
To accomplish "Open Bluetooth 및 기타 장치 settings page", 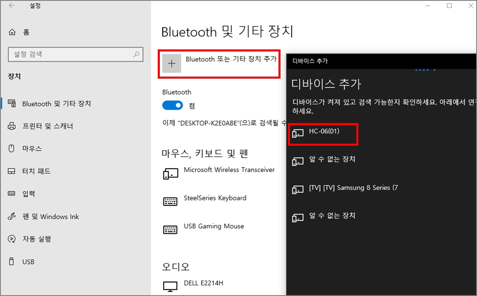I will pyautogui.click(x=56, y=104).
